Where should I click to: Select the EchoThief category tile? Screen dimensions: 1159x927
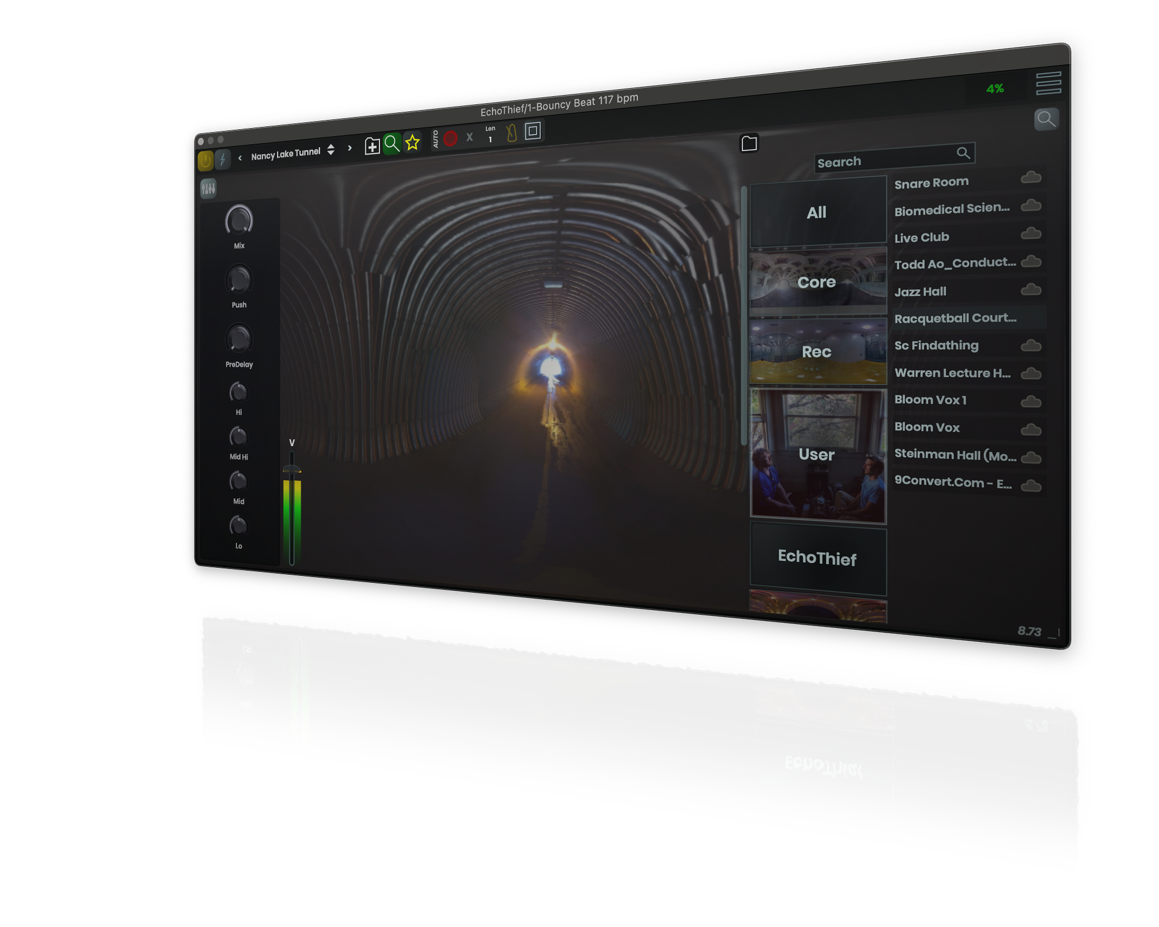point(818,559)
